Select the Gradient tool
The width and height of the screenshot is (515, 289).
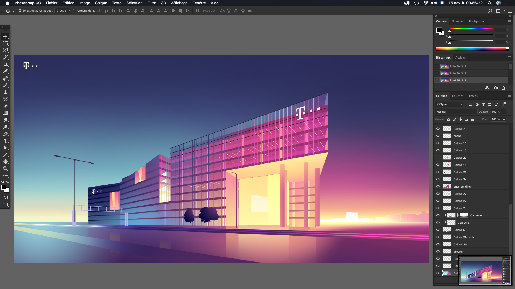click(x=5, y=113)
